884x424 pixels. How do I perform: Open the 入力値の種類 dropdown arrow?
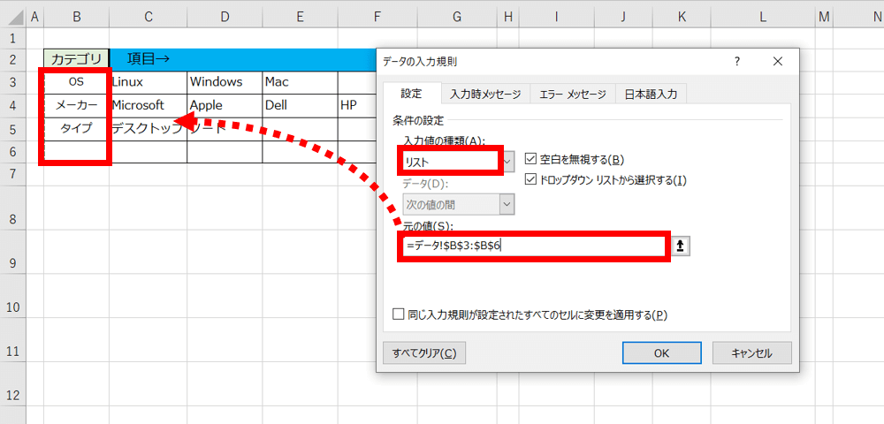(508, 161)
